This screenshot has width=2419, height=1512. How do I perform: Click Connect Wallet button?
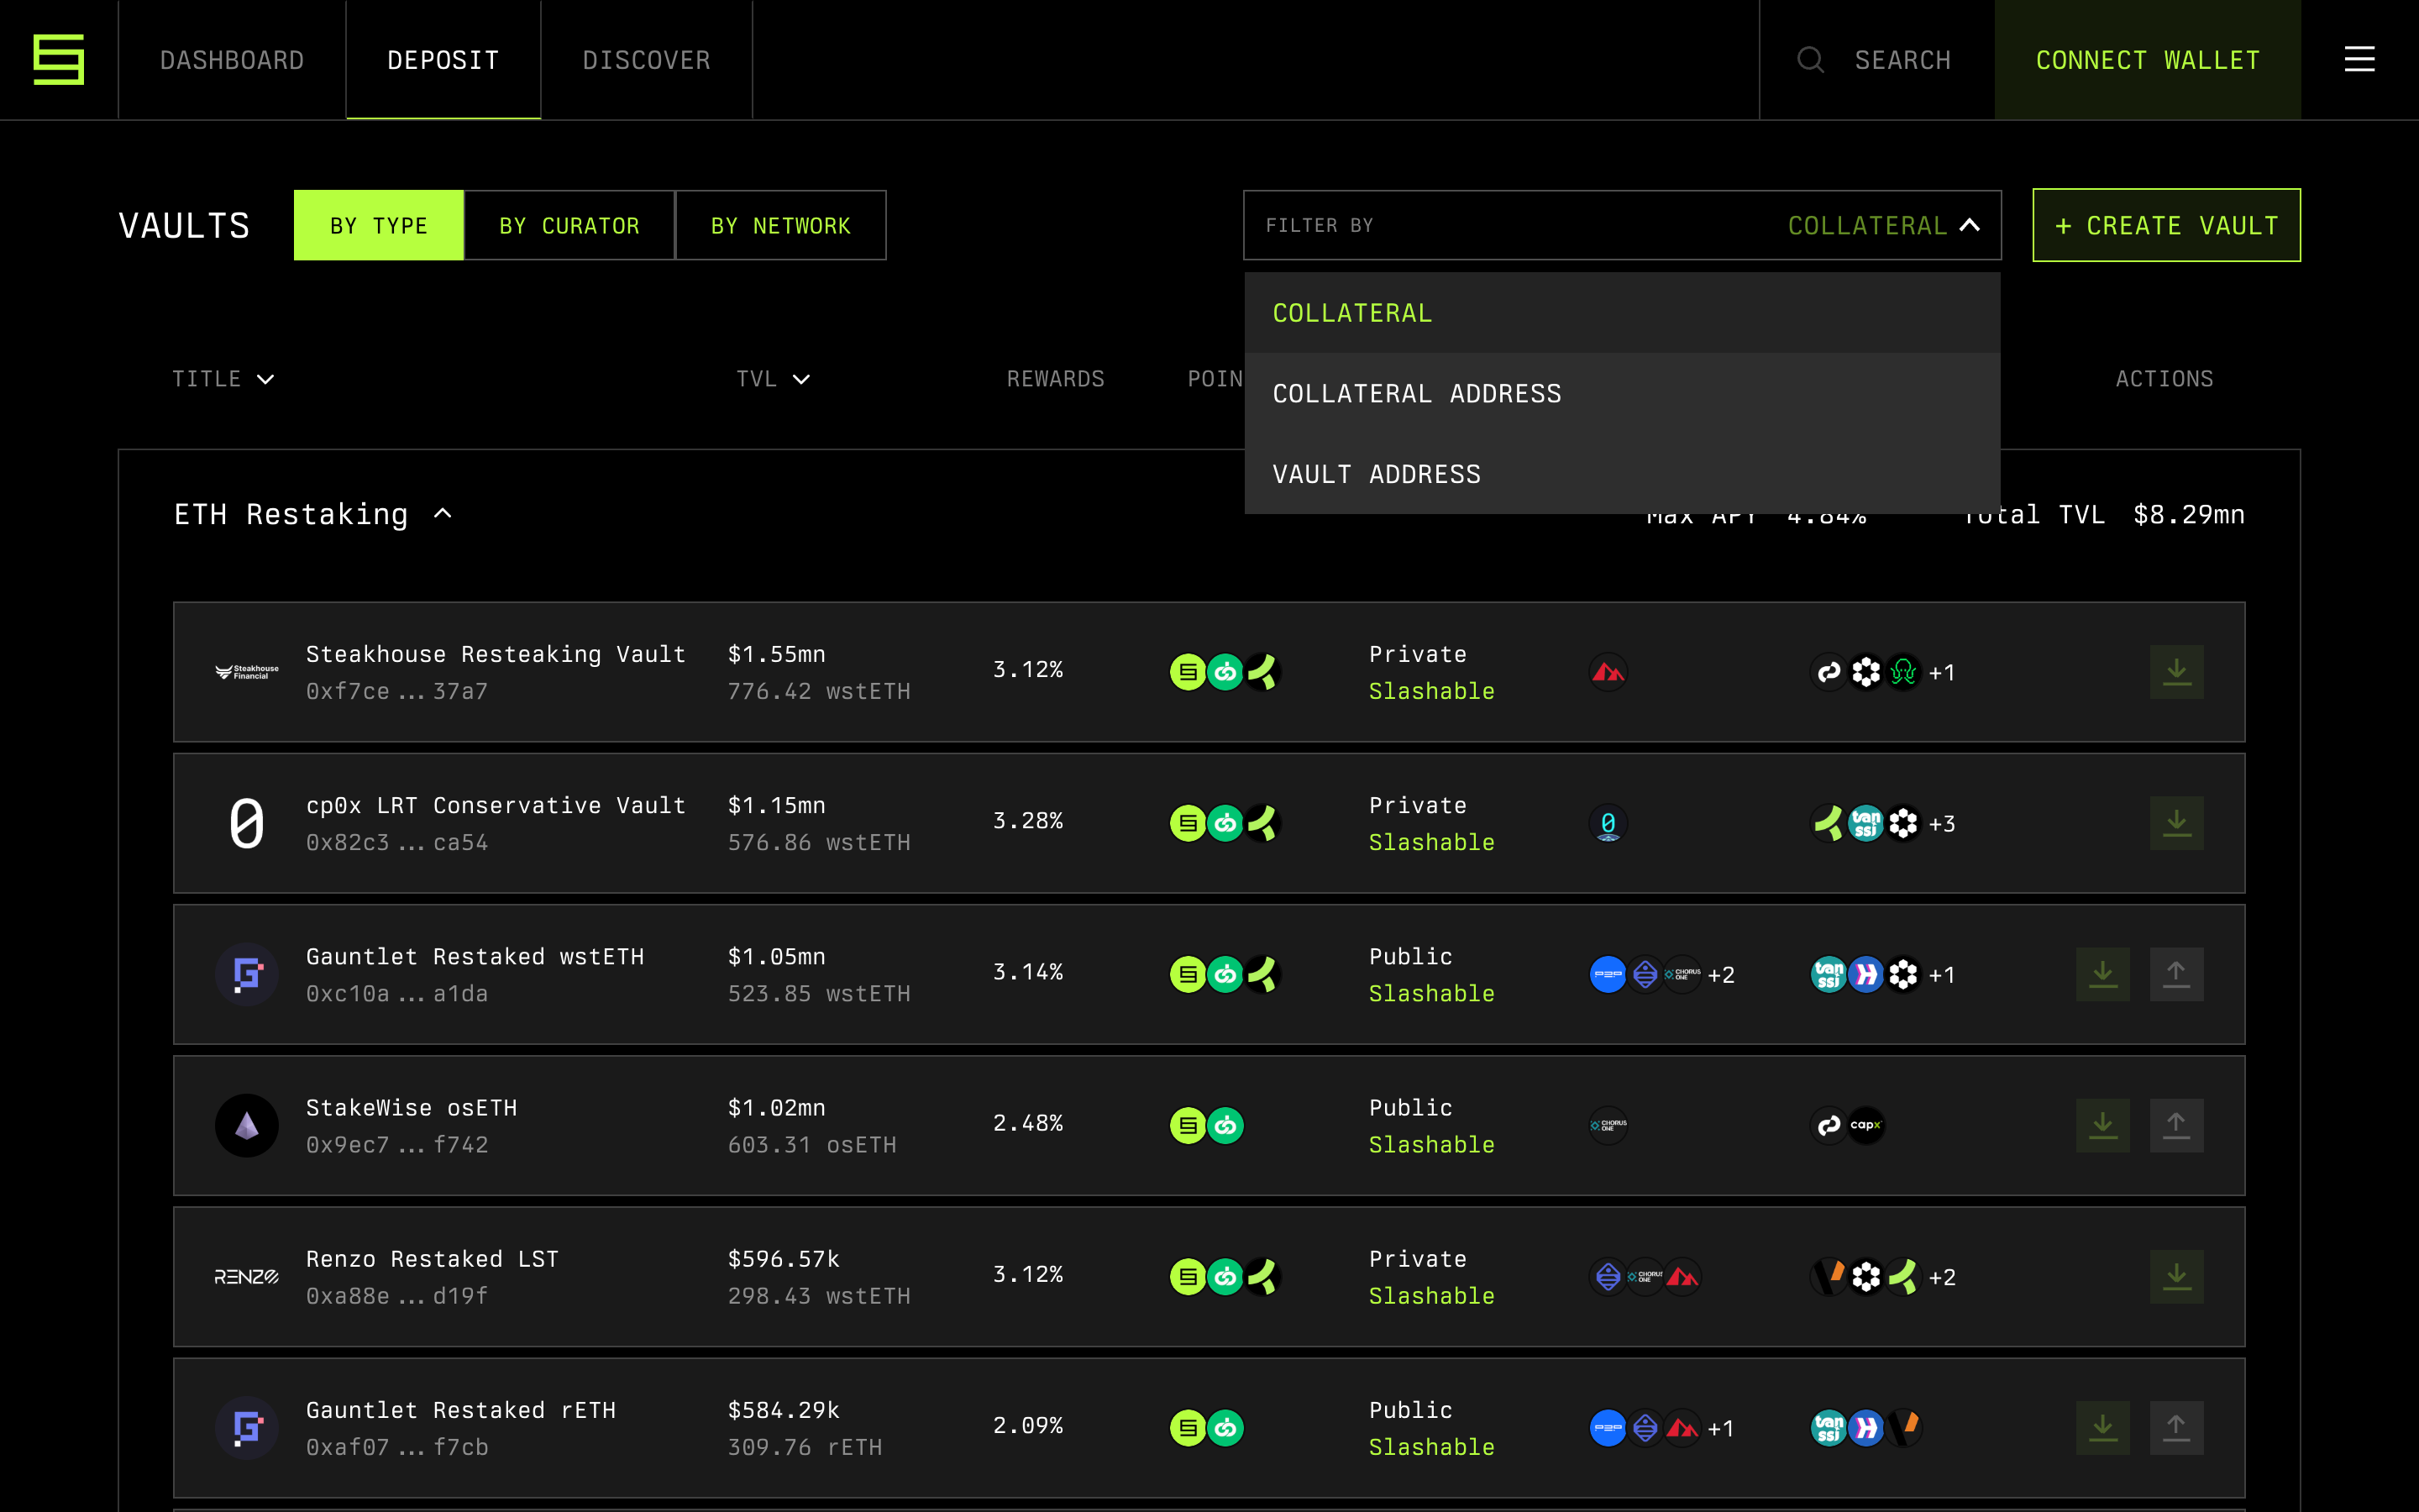coord(2147,60)
